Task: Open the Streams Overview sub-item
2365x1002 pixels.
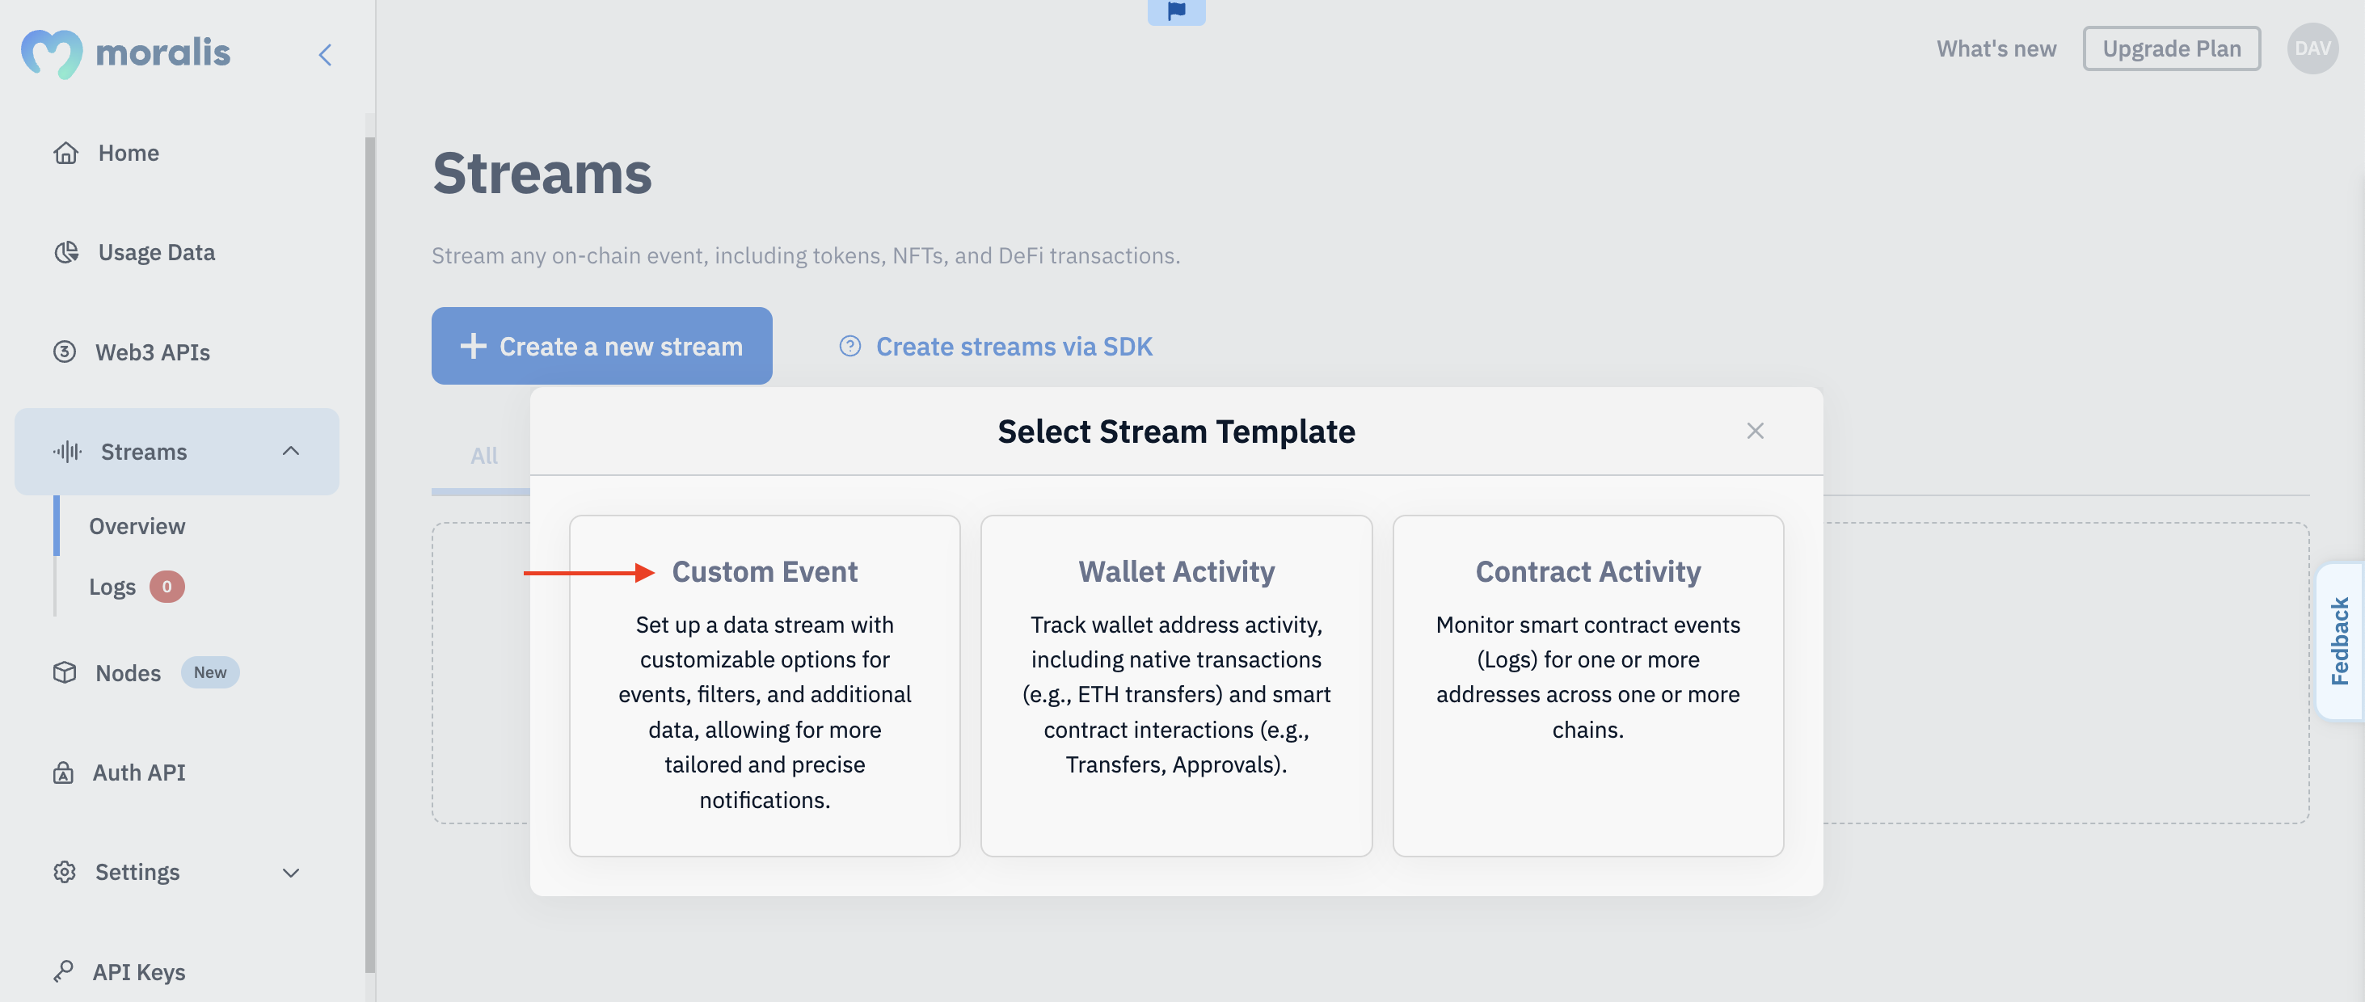Action: (x=137, y=526)
